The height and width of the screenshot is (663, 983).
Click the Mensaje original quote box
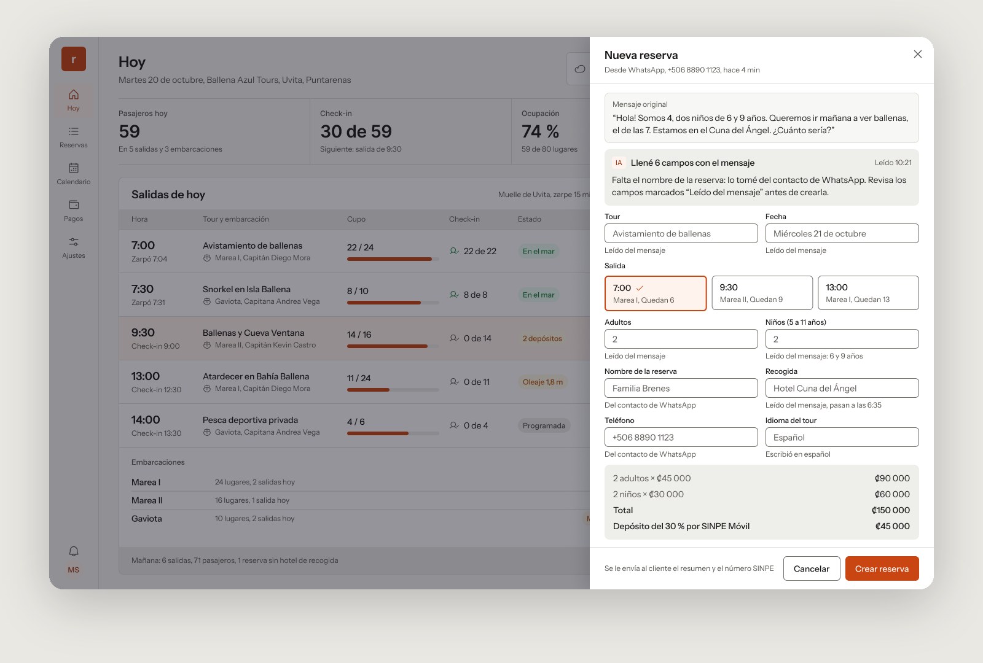(761, 118)
